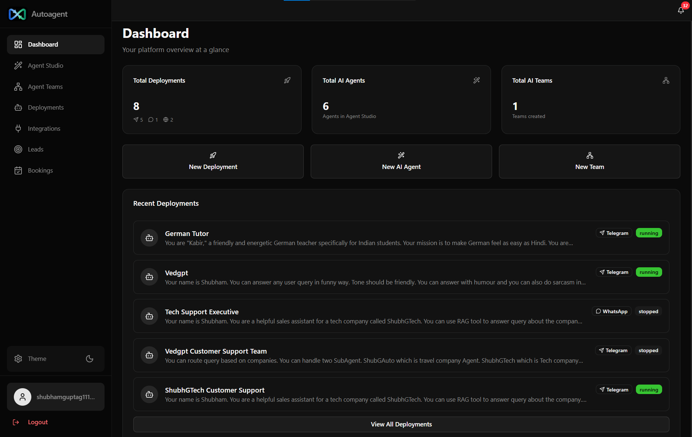Click the Total AI Agents count 6
Image resolution: width=692 pixels, height=437 pixels.
tap(326, 106)
